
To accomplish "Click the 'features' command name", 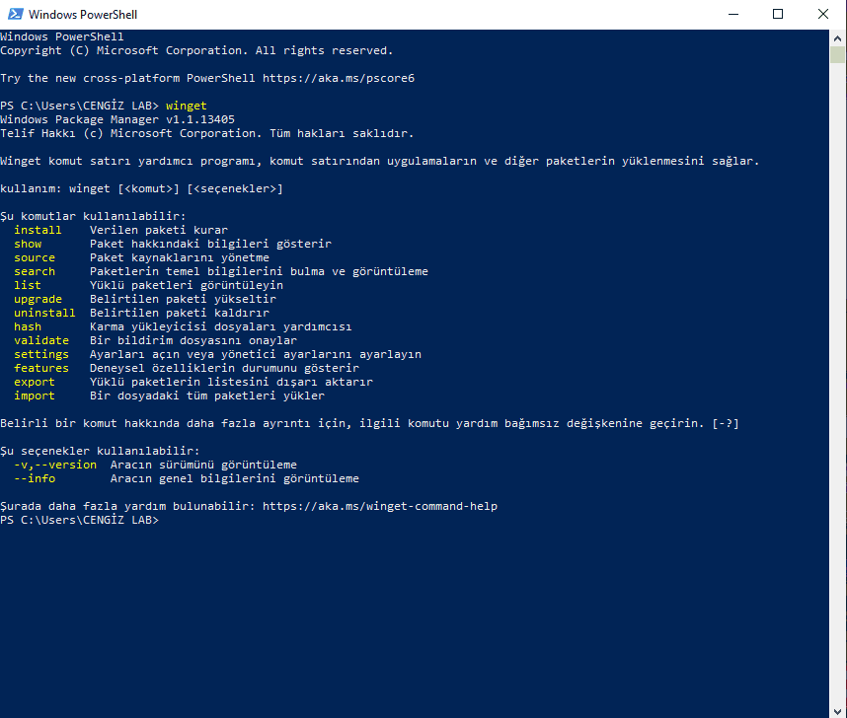I will [x=41, y=368].
